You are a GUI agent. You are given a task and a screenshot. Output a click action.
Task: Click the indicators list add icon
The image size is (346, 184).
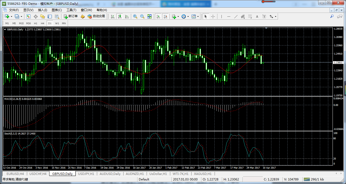(174, 16)
